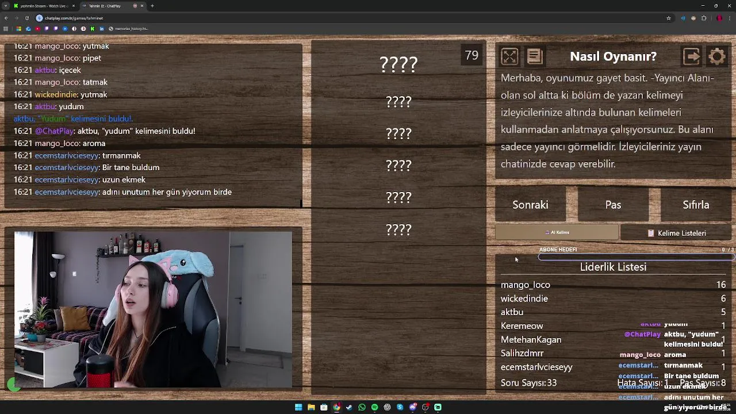This screenshot has height=414, width=736.
Task: Bookmark this page with the star icon
Action: pyautogui.click(x=669, y=18)
